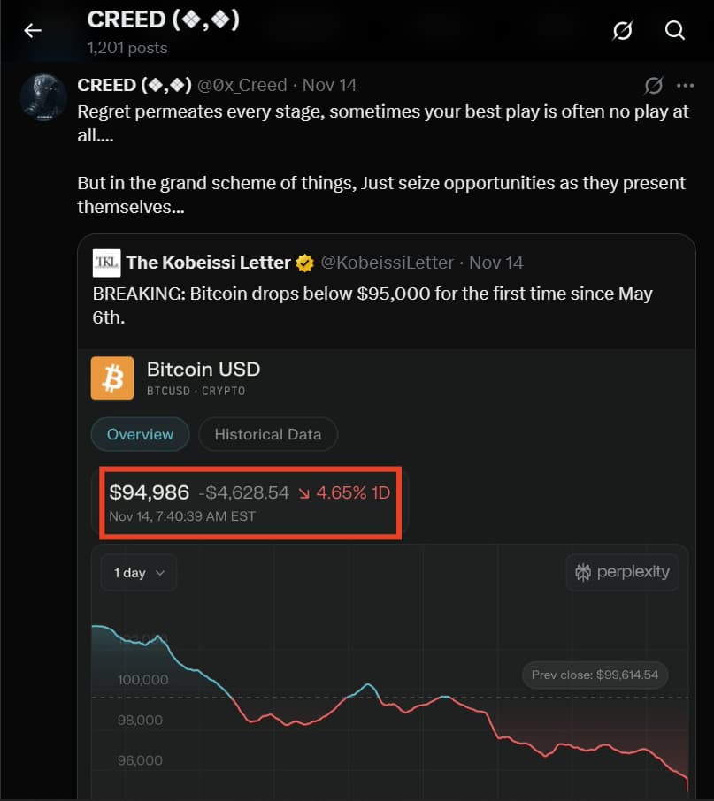Viewport: 714px width, 801px height.
Task: Click the search magnifier icon
Action: 675,31
